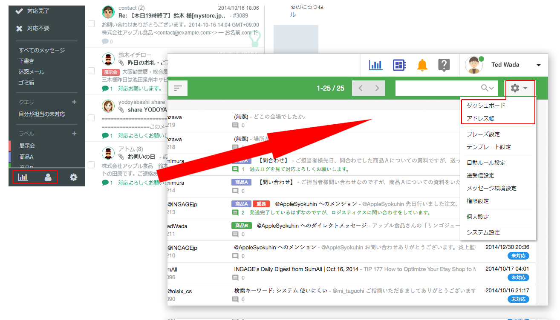Click yodoyabashi share sender avatar
The height and width of the screenshot is (320, 560).
[108, 106]
